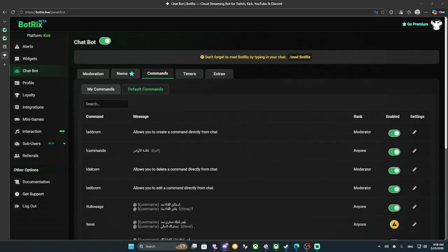Open the Referrals sidebar icon
Screen dimensions: 448x252
pyautogui.click(x=17, y=156)
